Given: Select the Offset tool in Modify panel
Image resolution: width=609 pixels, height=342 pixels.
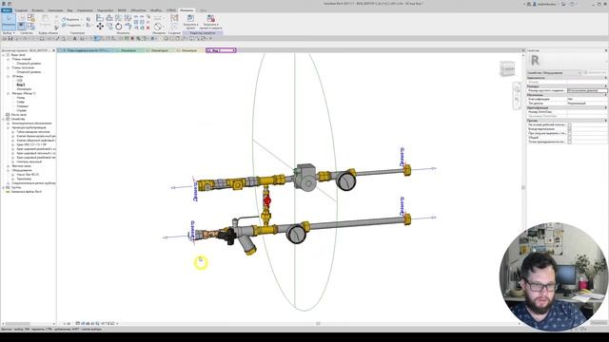Looking at the screenshot, I should point(109,18).
